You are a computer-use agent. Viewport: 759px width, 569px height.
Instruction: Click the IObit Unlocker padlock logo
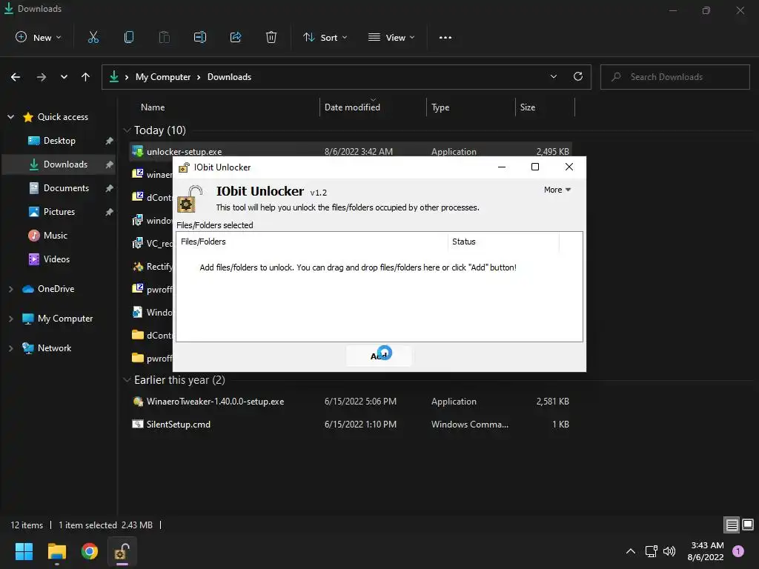click(x=189, y=199)
